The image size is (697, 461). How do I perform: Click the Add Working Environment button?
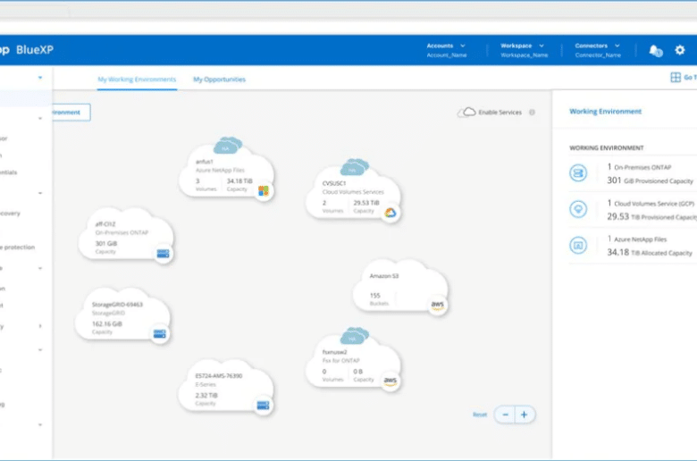[71, 112]
